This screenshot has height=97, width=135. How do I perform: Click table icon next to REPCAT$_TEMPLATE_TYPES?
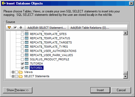(27, 47)
